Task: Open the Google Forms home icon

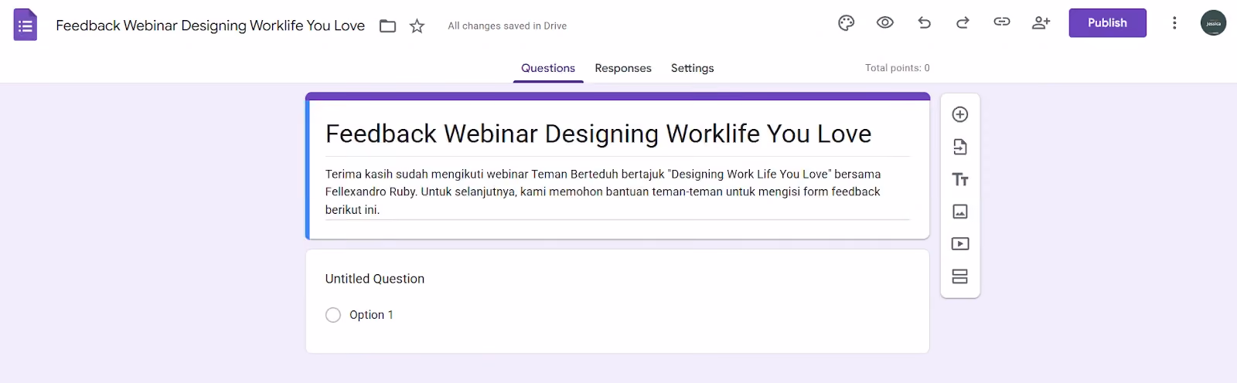Action: [26, 25]
